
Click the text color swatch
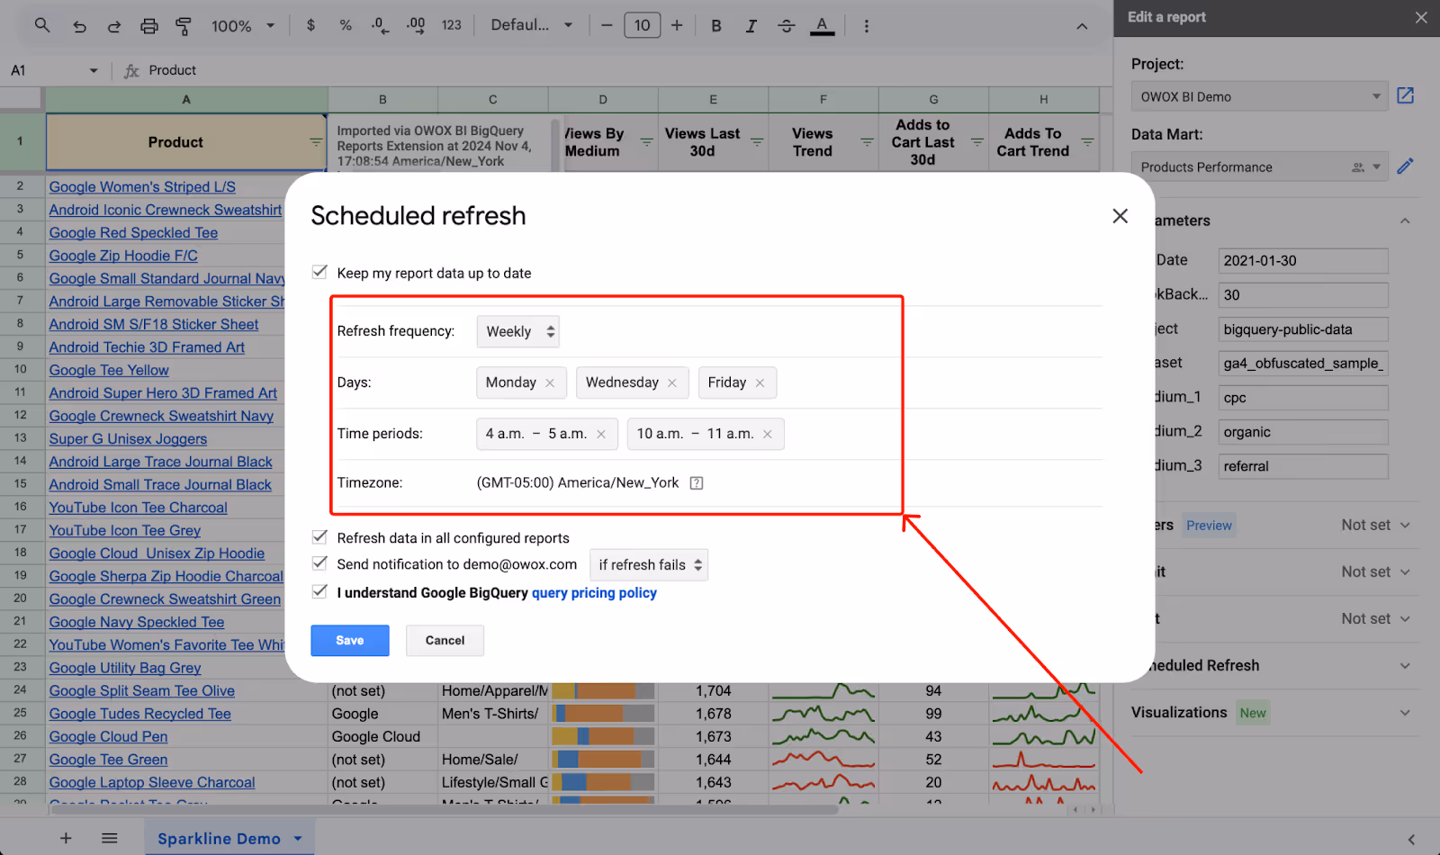(x=823, y=25)
